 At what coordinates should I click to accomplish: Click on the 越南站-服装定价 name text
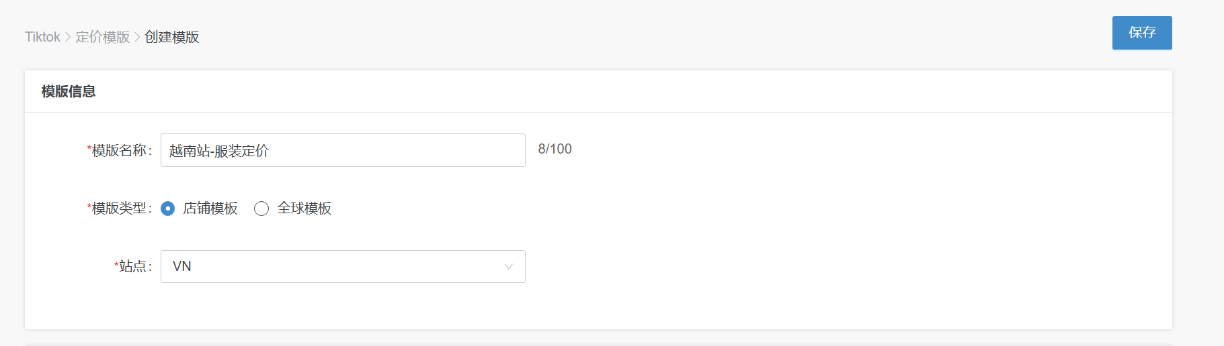point(219,151)
